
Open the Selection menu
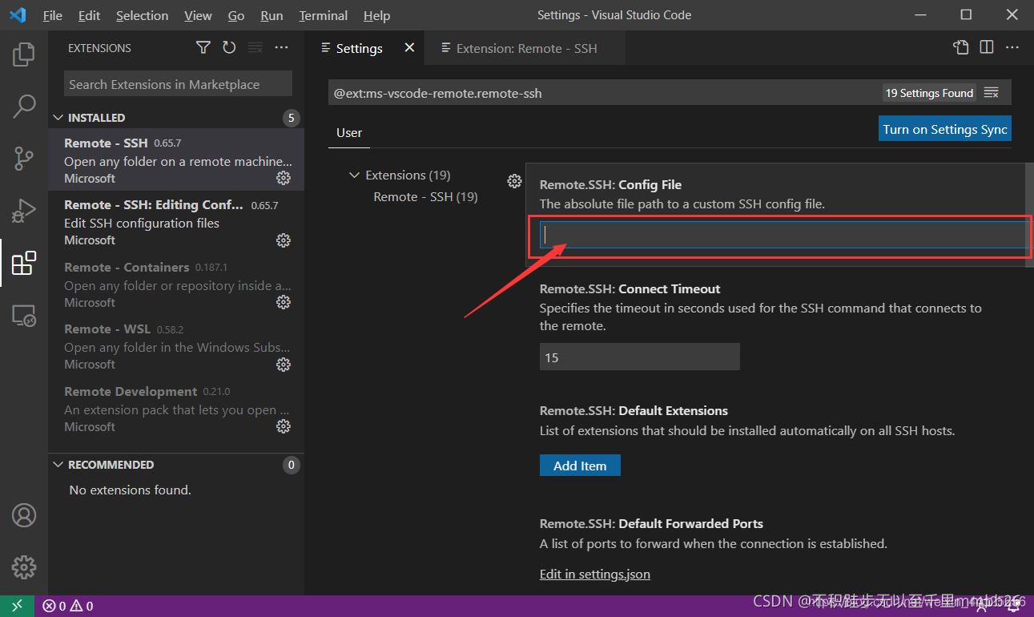point(142,15)
